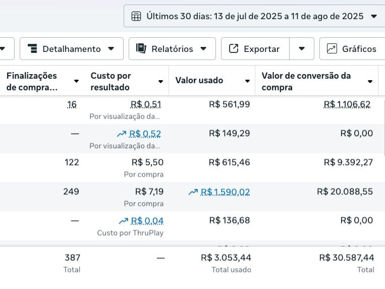Open Finalizações de compra column menu
This screenshot has height=289, width=385.
(x=76, y=81)
